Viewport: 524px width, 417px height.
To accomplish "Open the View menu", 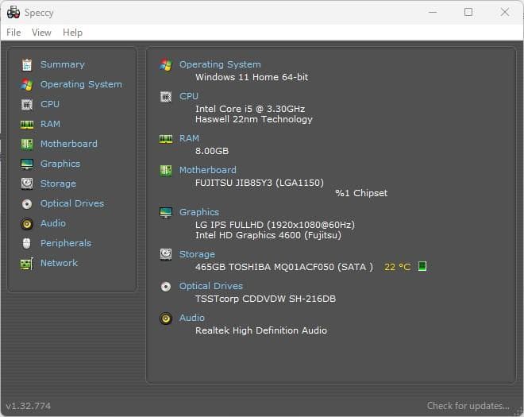I will [41, 33].
